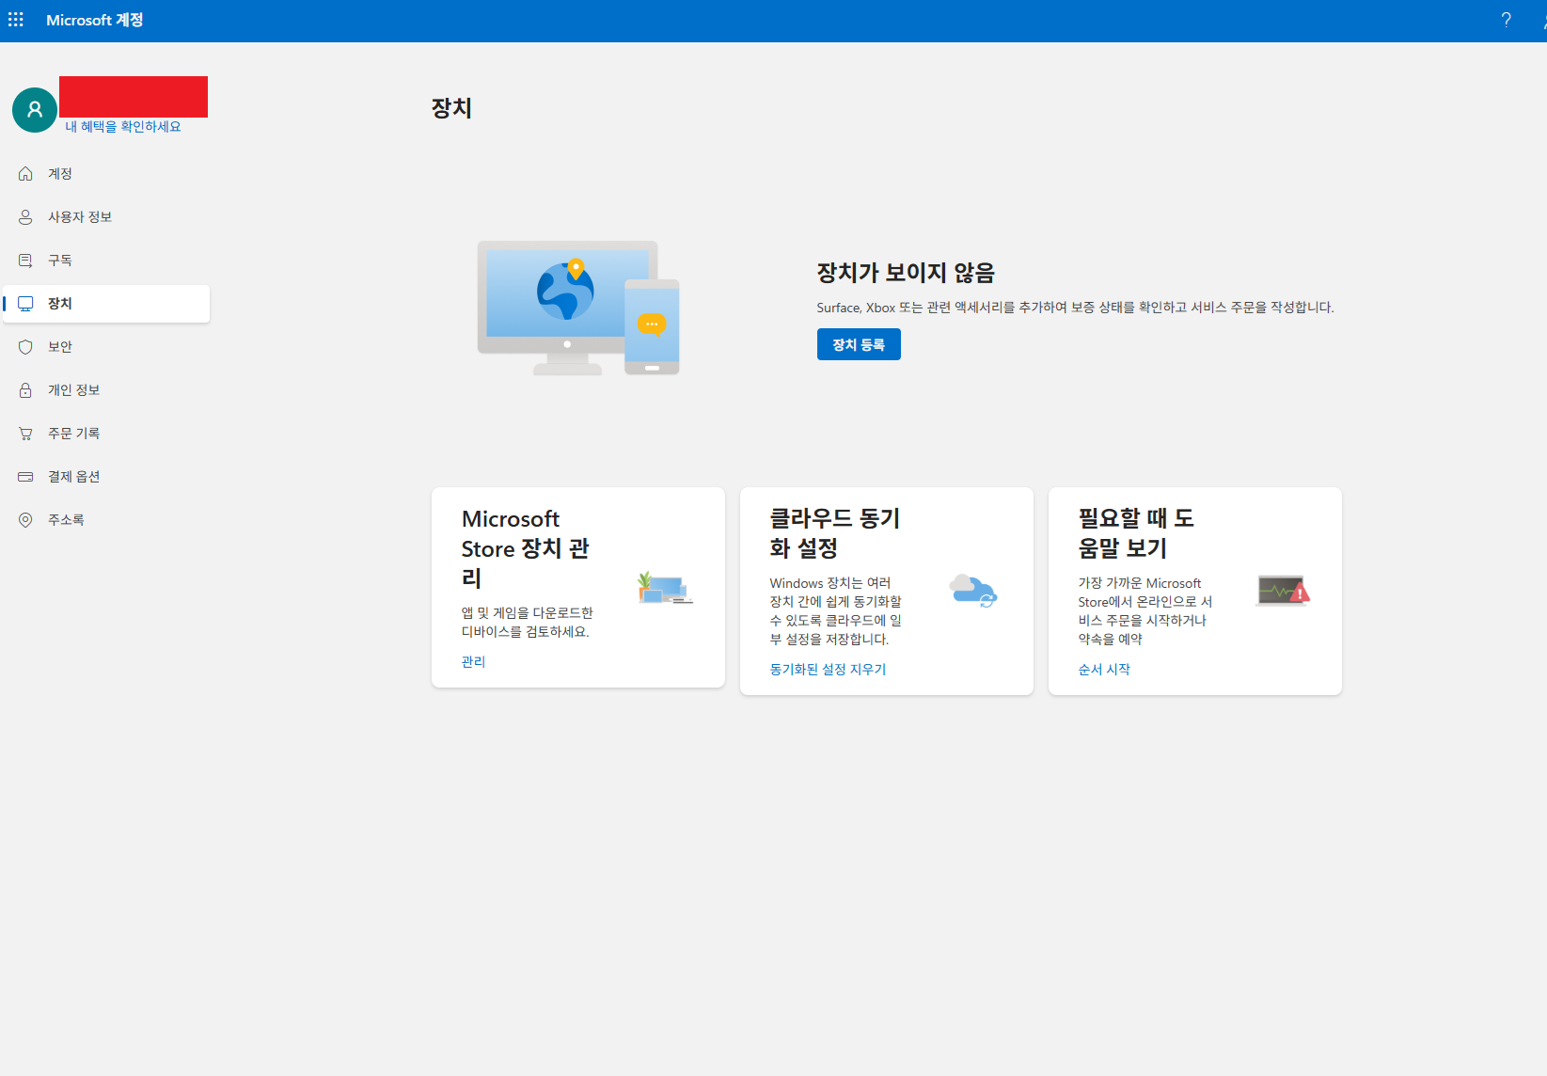
Task: Click the Microsoft Store devices illustration icon
Action: [x=665, y=588]
